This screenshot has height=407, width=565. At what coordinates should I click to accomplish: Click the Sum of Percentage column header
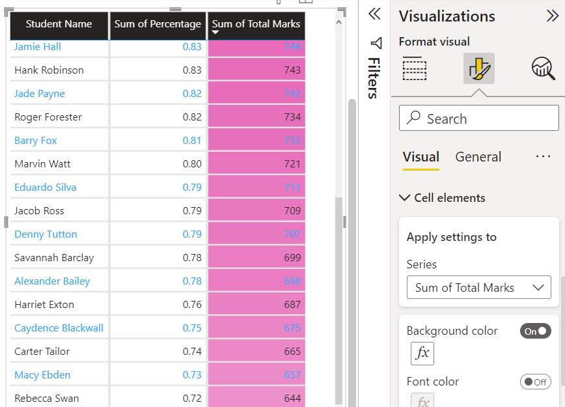158,24
